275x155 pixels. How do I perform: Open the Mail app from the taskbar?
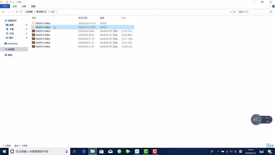coord(110,151)
